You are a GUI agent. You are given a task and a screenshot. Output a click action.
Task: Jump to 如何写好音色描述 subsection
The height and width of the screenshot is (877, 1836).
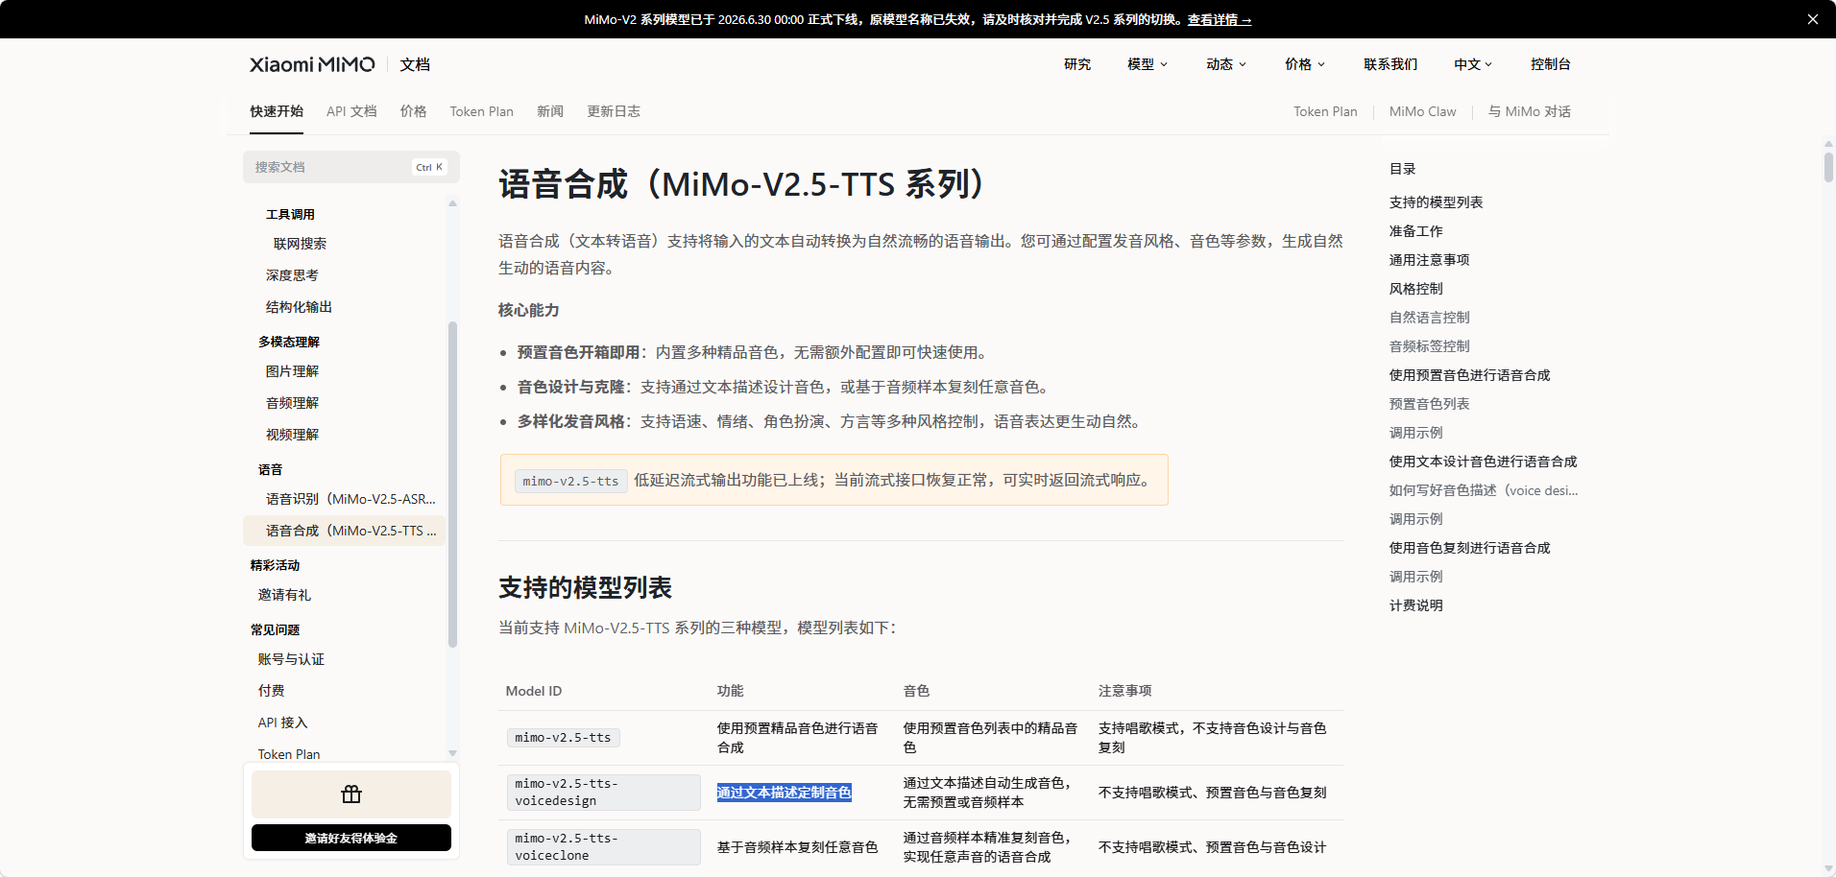1484,490
